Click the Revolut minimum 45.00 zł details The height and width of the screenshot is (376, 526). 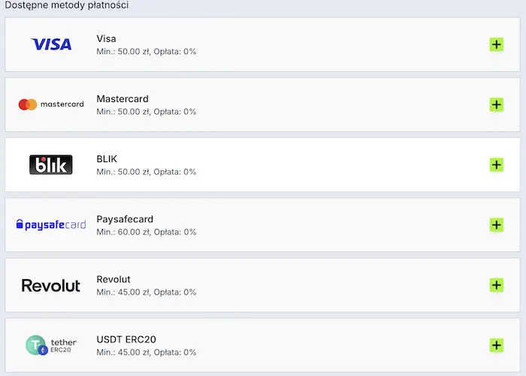point(147,292)
